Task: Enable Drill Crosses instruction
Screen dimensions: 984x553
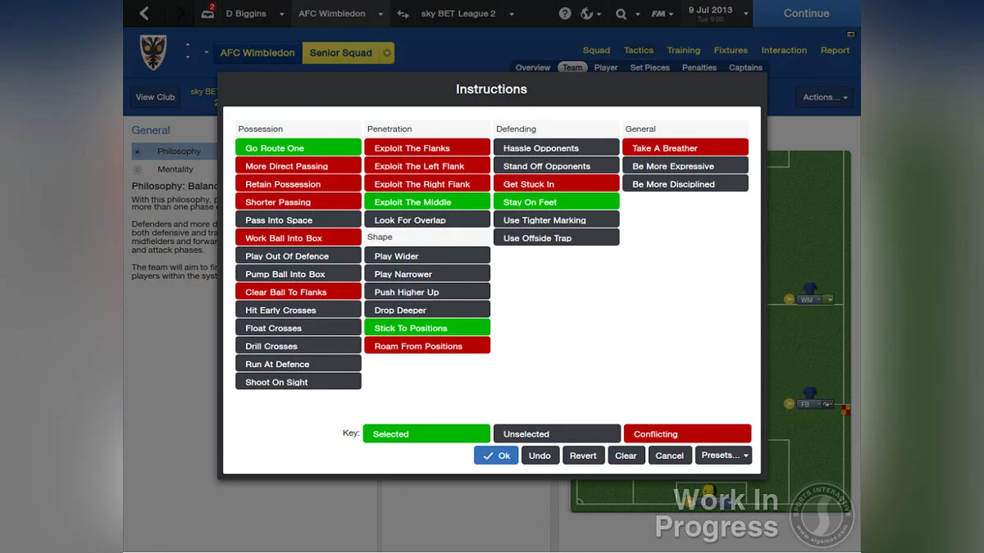Action: coord(298,346)
